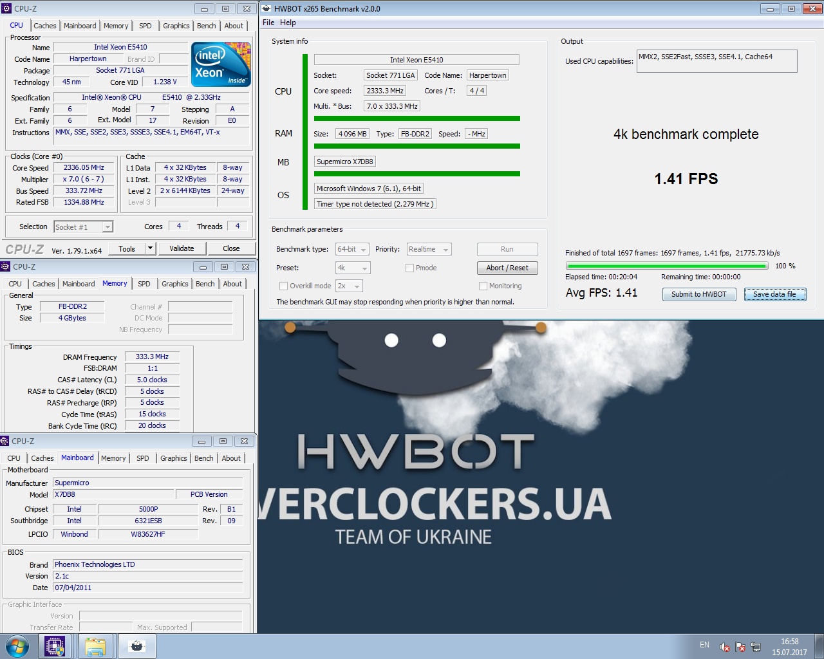Click the title icon of the CPU-Z window showing Memory timings
Image resolution: width=824 pixels, height=659 pixels.
5,266
